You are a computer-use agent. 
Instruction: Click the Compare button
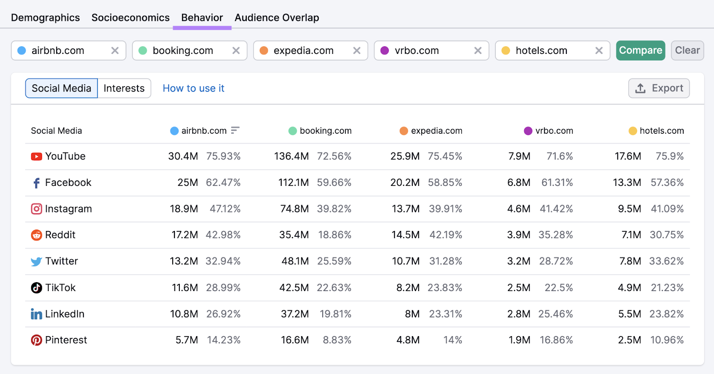641,50
